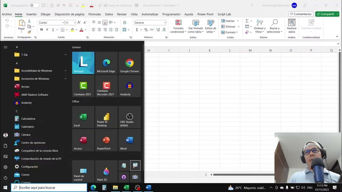Click the Comentarios button
Screen dimensions: 342x192
(x=301, y=14)
